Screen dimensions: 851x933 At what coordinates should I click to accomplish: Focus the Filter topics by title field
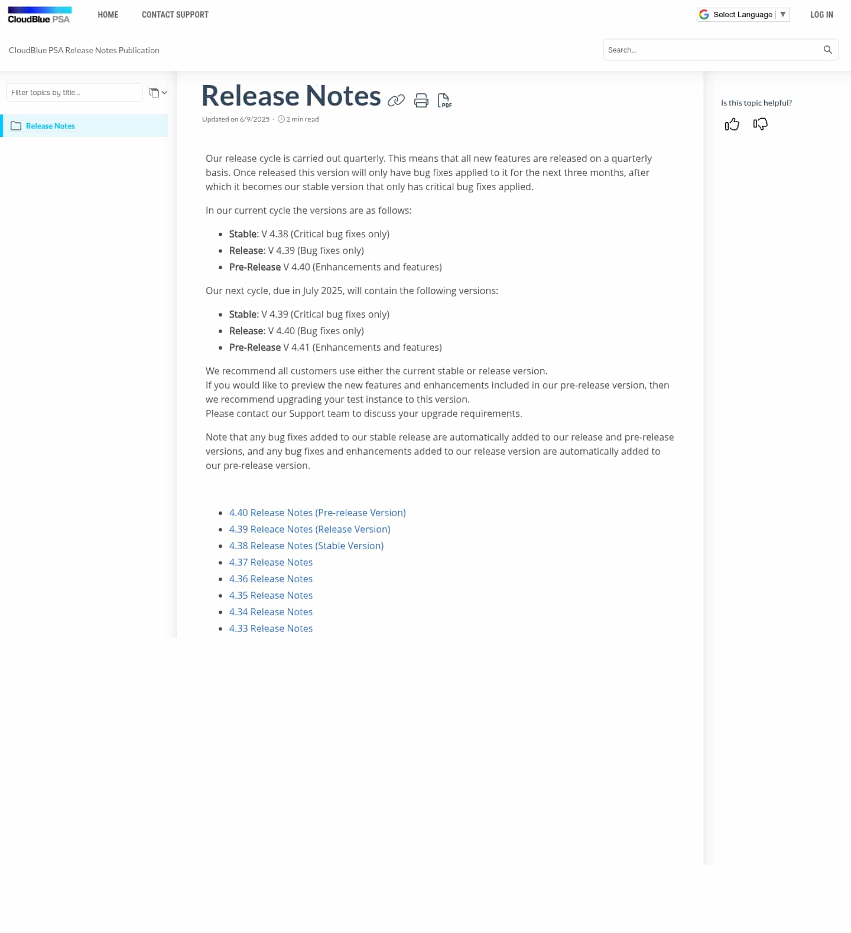74,92
